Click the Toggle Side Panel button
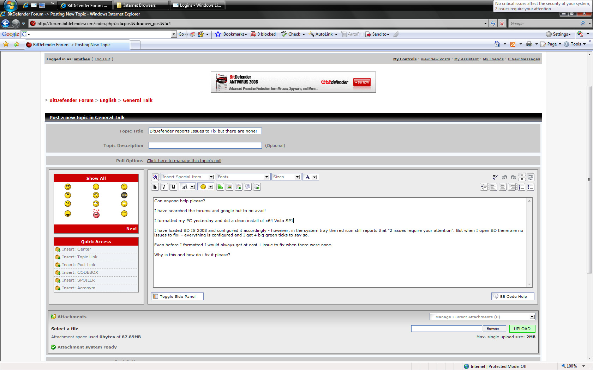The width and height of the screenshot is (593, 370). click(x=177, y=296)
